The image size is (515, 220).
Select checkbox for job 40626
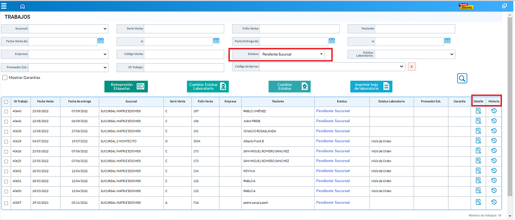(x=6, y=151)
